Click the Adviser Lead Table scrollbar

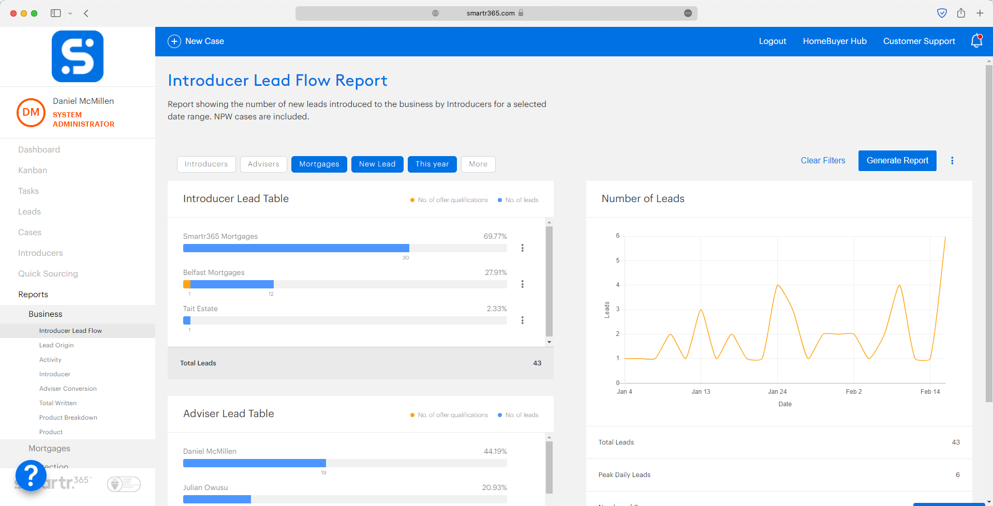549,468
